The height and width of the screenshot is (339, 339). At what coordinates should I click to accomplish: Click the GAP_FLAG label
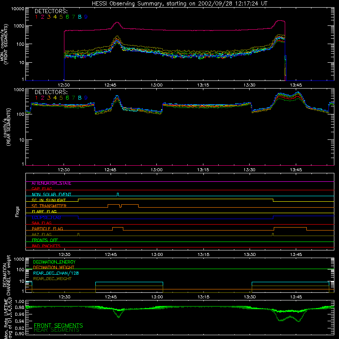pyautogui.click(x=42, y=189)
